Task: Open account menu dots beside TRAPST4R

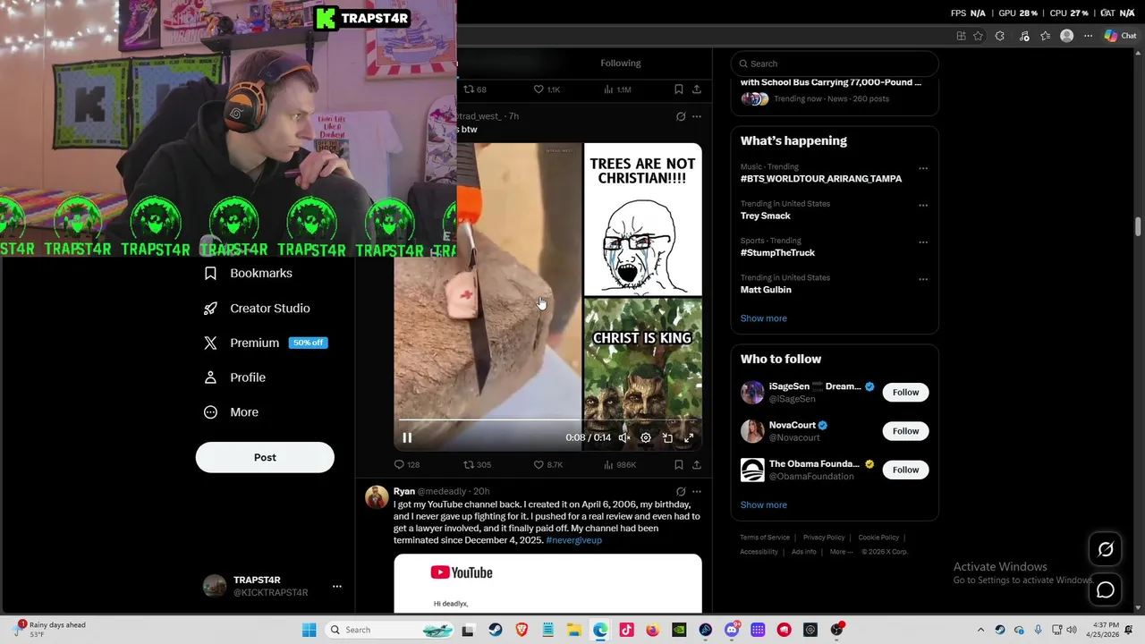Action: pyautogui.click(x=337, y=586)
